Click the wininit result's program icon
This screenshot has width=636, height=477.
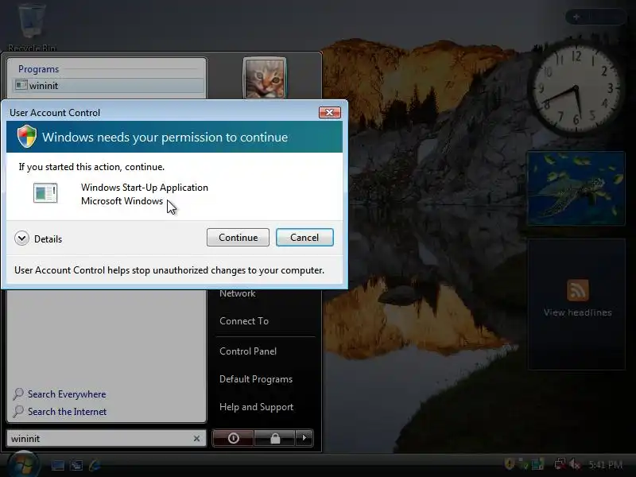coord(21,85)
